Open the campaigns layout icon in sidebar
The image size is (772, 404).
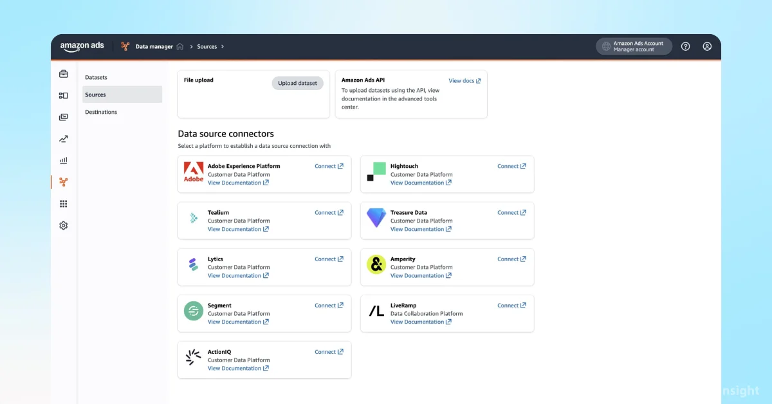click(x=63, y=96)
